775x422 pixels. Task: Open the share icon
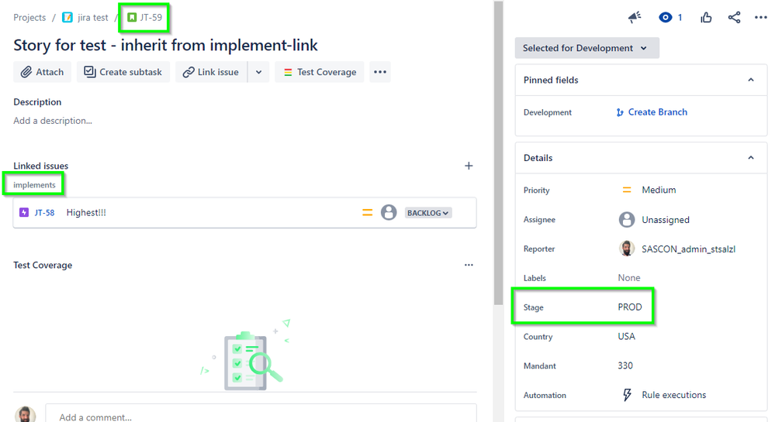coord(734,17)
